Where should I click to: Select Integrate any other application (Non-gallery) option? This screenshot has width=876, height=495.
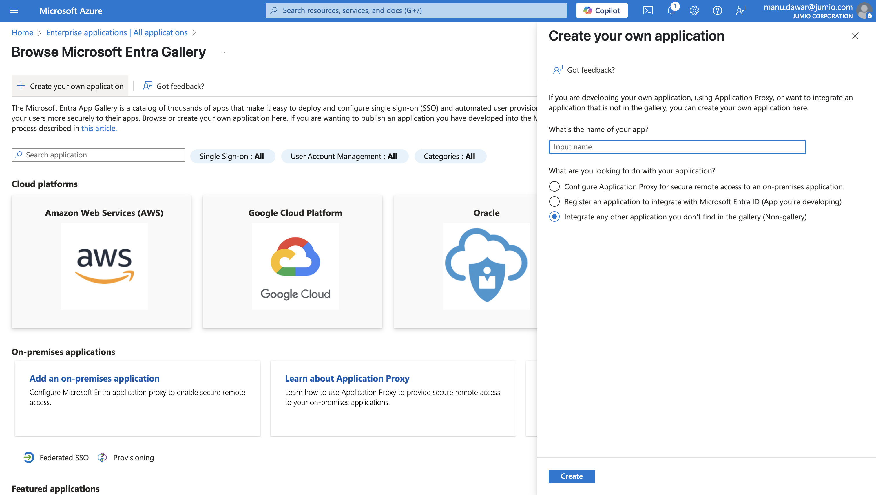coord(554,217)
